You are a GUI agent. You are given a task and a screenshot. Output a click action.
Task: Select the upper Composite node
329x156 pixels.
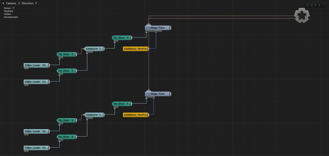[x=94, y=49]
